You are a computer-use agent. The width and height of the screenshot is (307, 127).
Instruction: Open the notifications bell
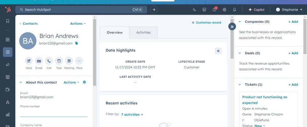point(235,10)
